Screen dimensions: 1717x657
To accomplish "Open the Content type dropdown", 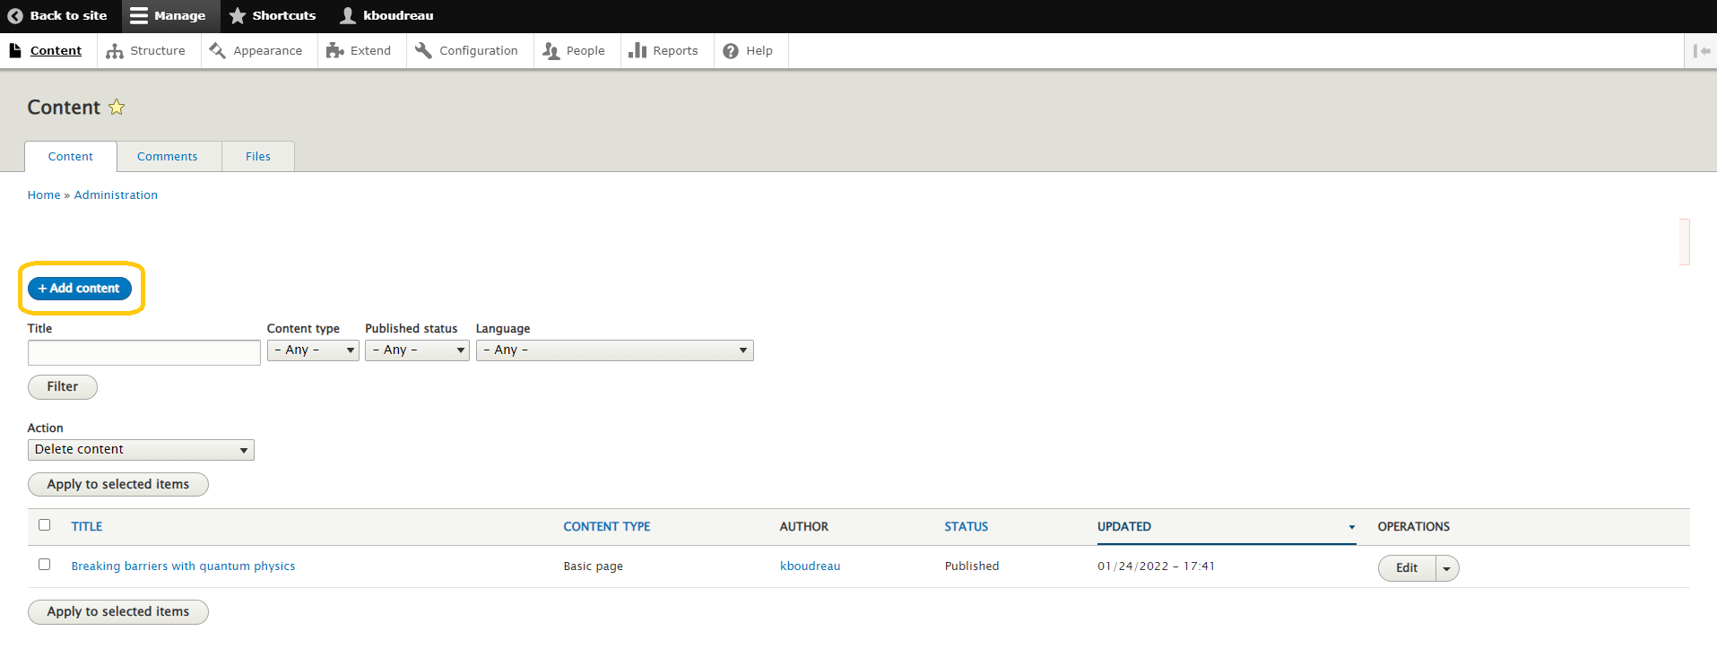I will pos(313,350).
